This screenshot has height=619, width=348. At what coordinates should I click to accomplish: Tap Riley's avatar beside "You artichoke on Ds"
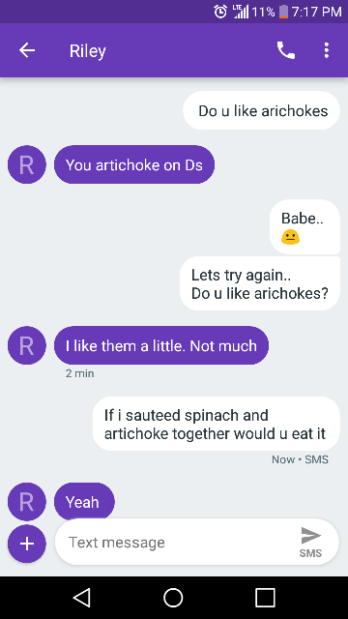point(27,164)
